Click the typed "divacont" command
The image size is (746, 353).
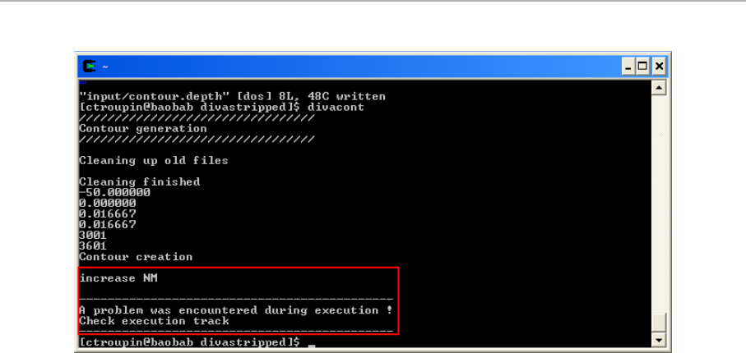pyautogui.click(x=336, y=108)
